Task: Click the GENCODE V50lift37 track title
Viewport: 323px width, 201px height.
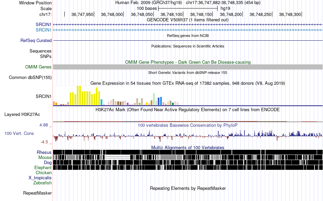Action: (188, 20)
